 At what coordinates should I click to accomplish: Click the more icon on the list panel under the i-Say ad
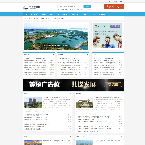coord(122,54)
